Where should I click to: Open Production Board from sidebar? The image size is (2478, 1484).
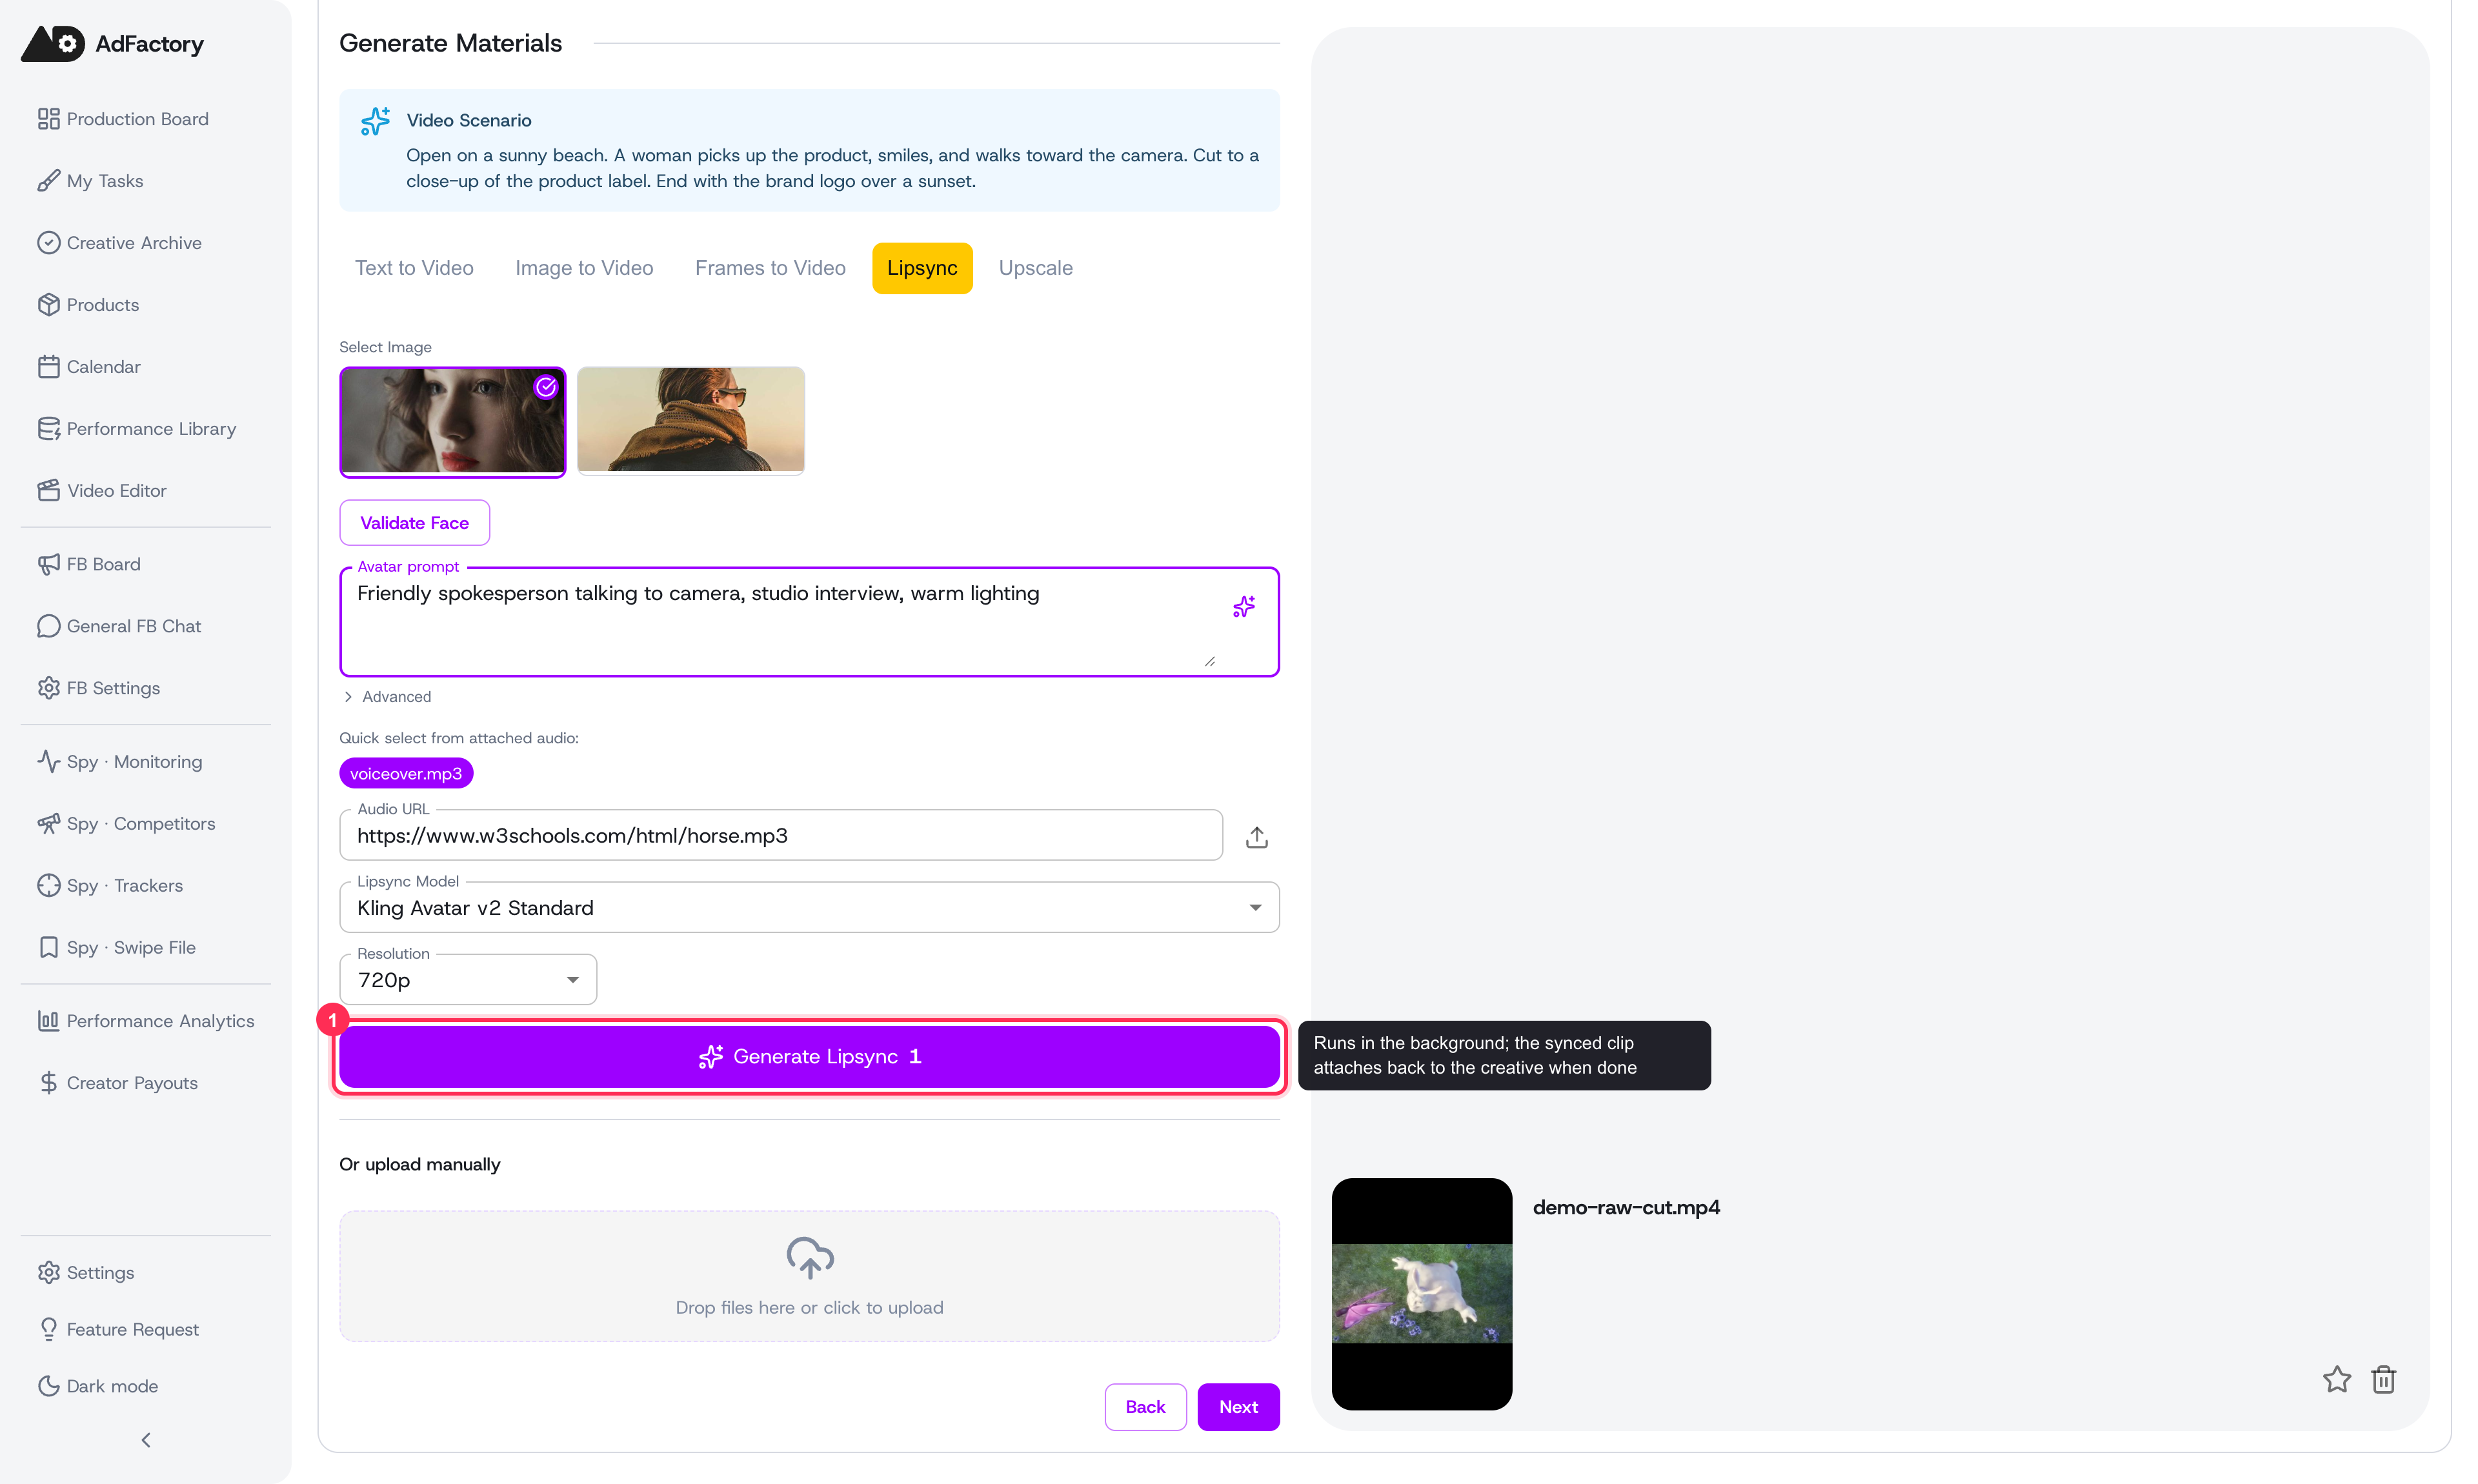(x=123, y=119)
